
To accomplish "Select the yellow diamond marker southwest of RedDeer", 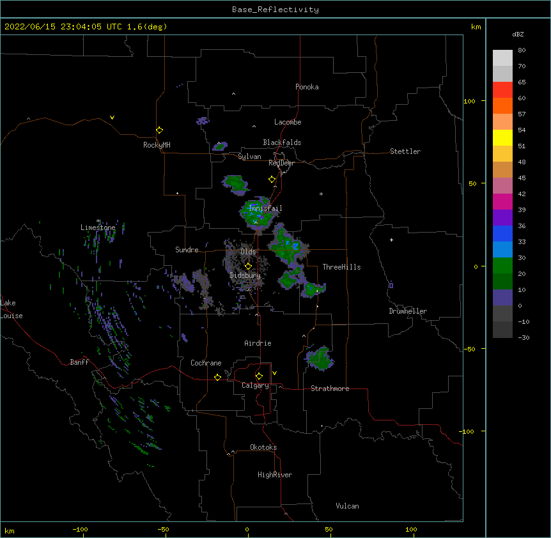I will tap(272, 180).
